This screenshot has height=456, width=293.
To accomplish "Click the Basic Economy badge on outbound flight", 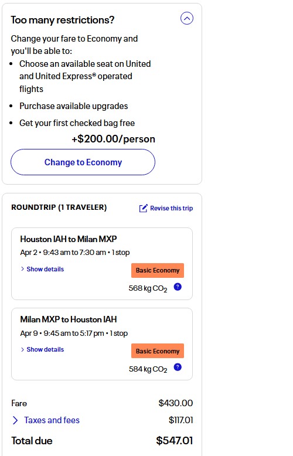I will 158,270.
